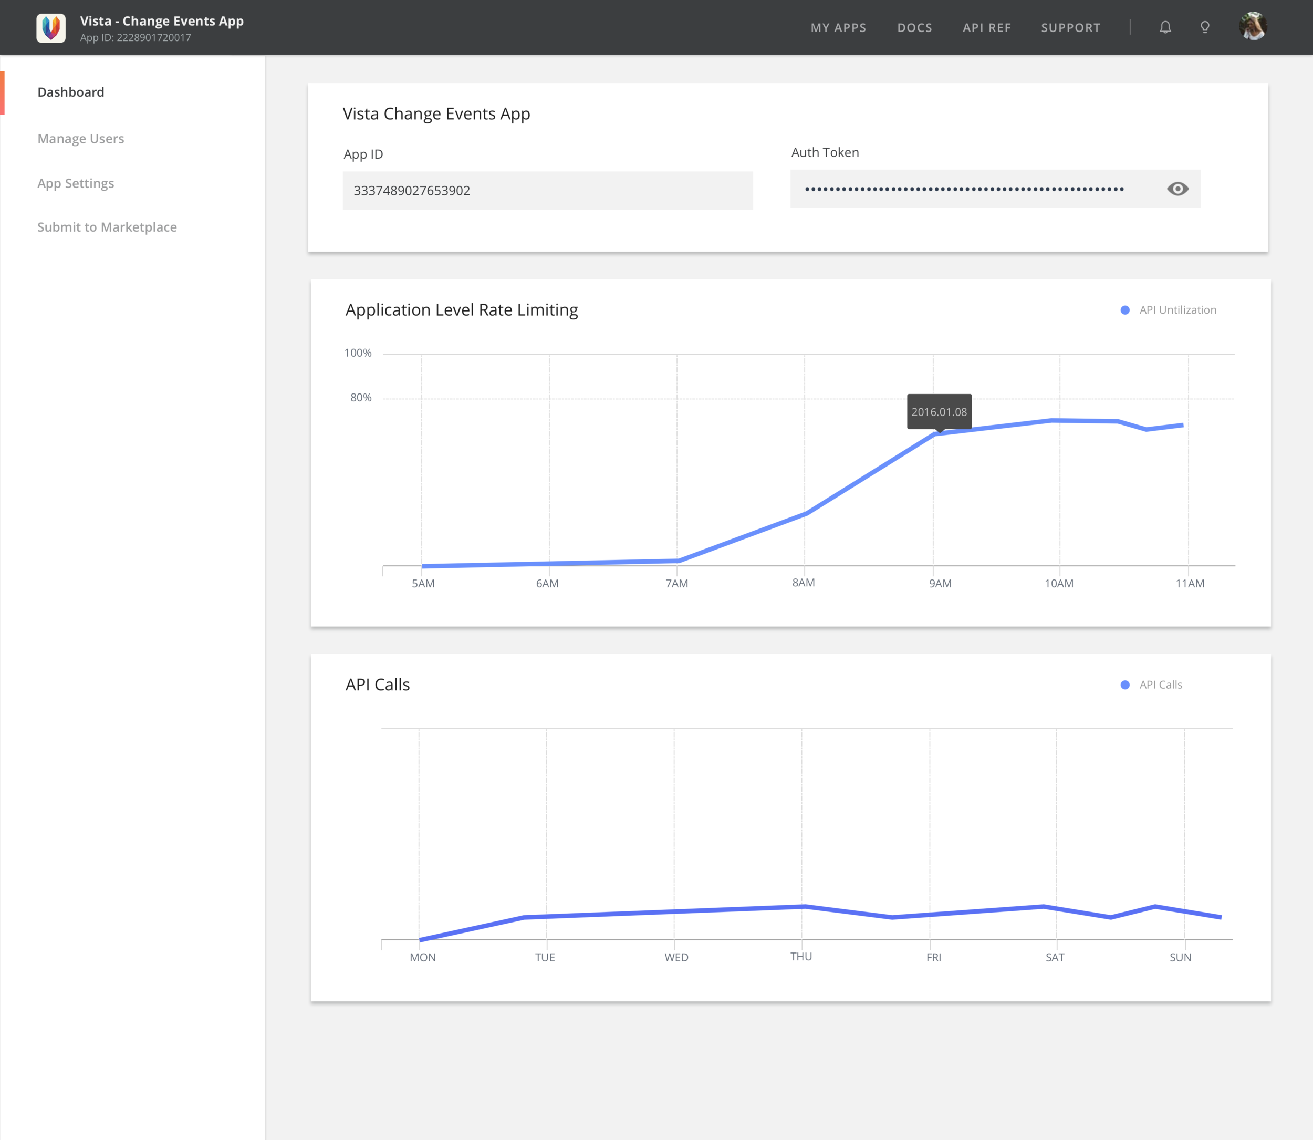Toggle API Calls legend dot
Image resolution: width=1313 pixels, height=1140 pixels.
(1125, 685)
